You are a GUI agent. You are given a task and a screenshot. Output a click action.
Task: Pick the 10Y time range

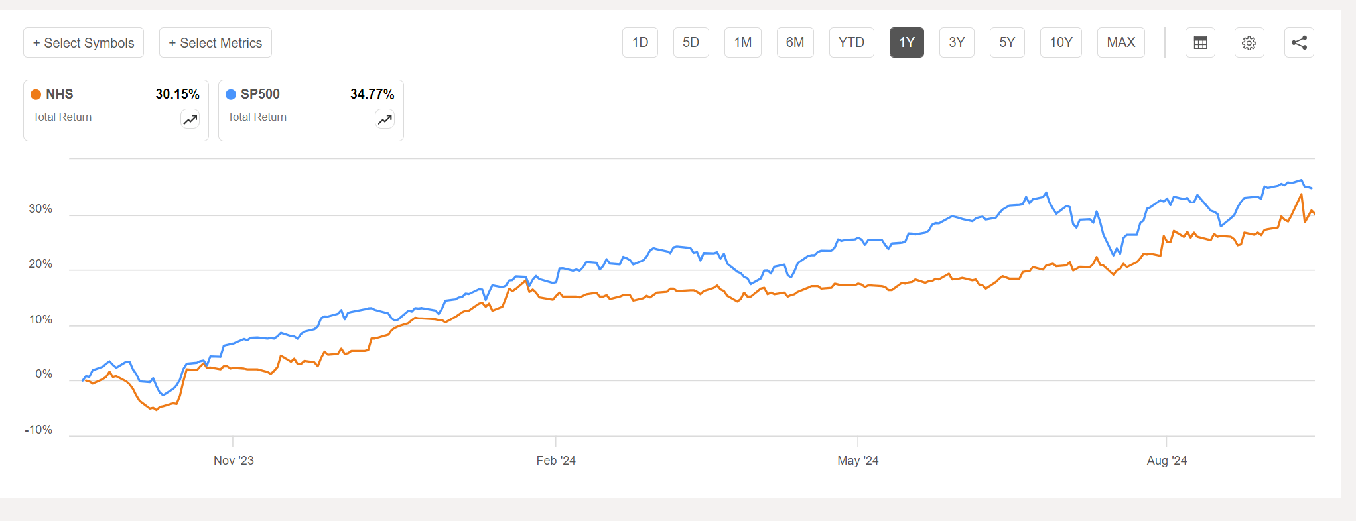coord(1061,43)
